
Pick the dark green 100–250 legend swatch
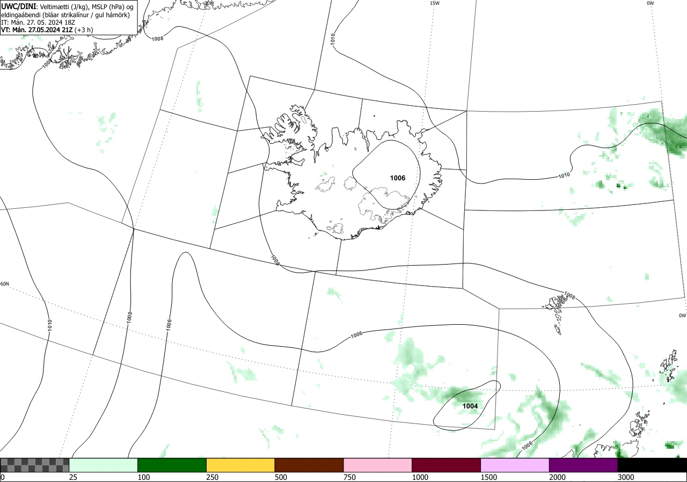[x=172, y=465]
